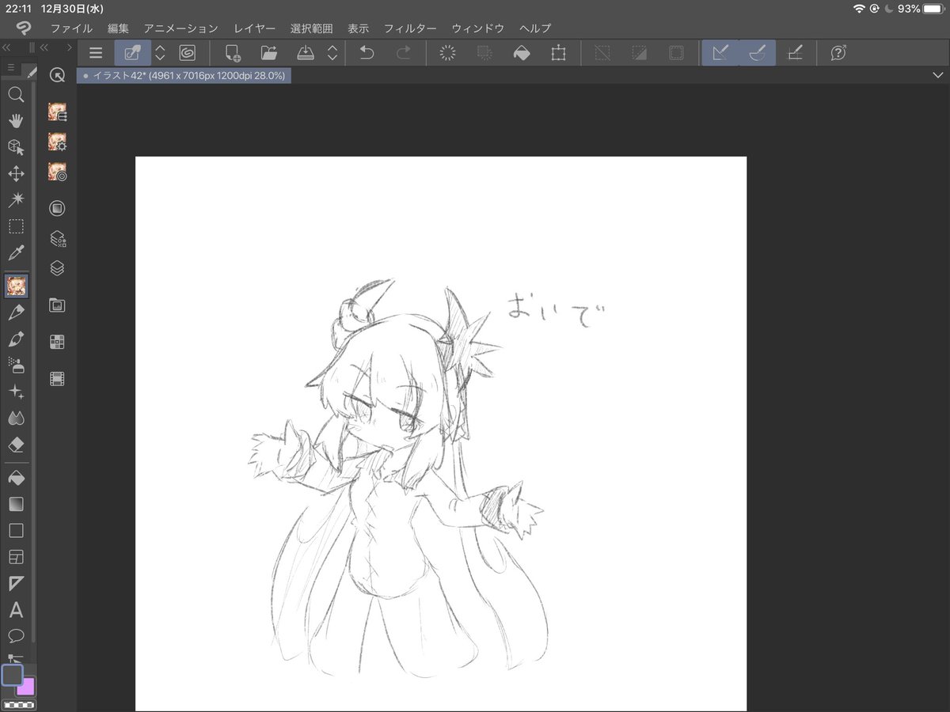950x712 pixels.
Task: Collapse the tool palette with double left arrows
Action: pos(7,47)
